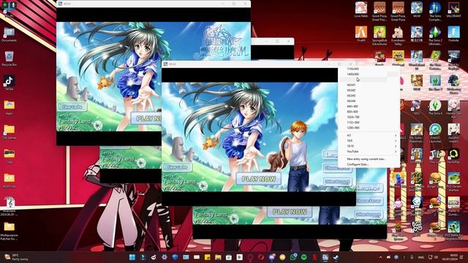The height and width of the screenshot is (263, 468).
Task: Open the TikTok desktop shortcut
Action: [x=9, y=83]
